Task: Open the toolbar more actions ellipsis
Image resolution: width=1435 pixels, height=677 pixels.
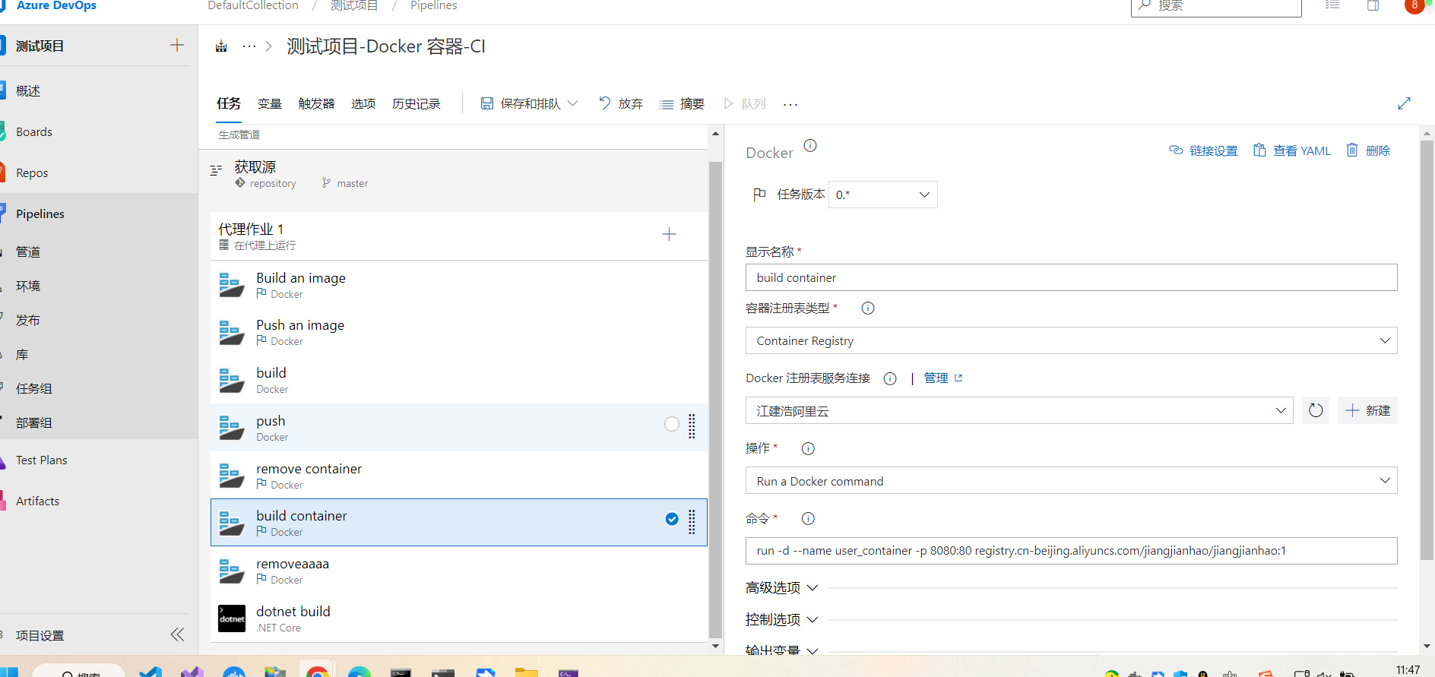Action: tap(790, 104)
